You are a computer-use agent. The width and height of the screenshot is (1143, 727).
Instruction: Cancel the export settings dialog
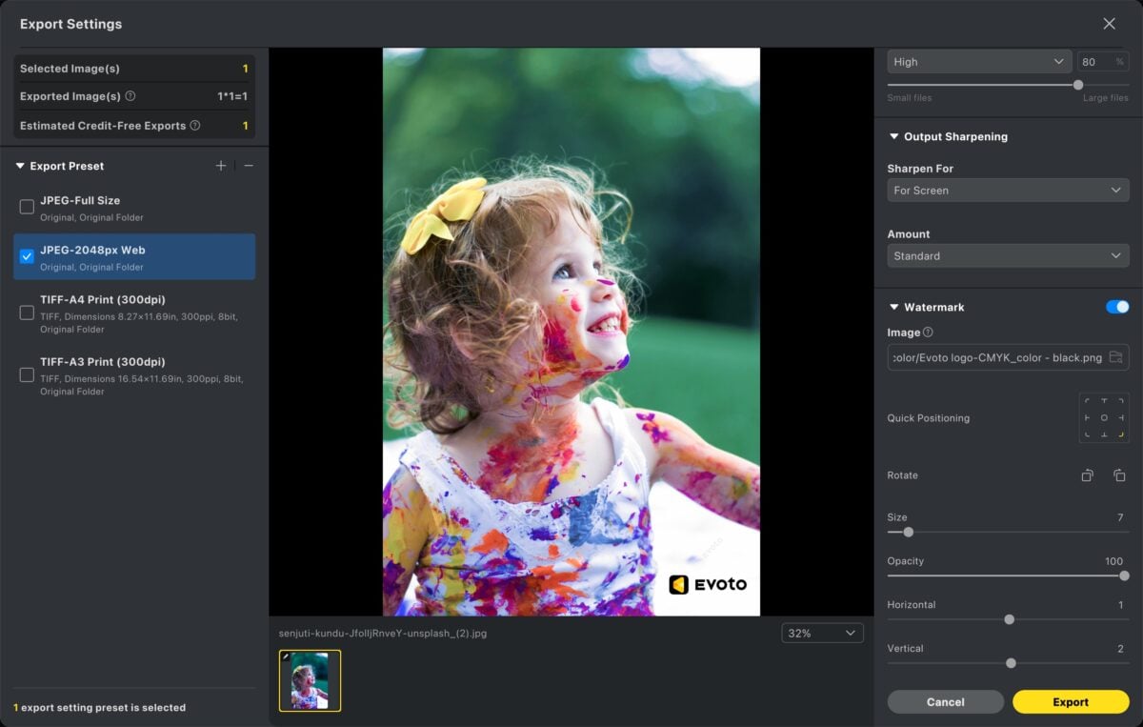pyautogui.click(x=945, y=701)
